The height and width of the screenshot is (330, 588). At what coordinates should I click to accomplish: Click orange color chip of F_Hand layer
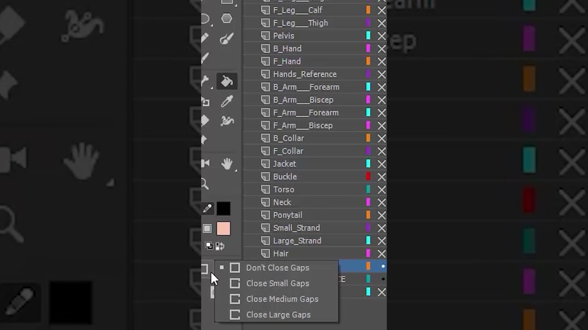coord(368,61)
